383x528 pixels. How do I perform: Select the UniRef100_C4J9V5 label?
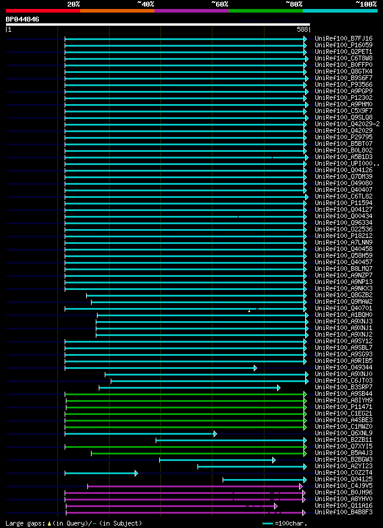[x=344, y=487]
